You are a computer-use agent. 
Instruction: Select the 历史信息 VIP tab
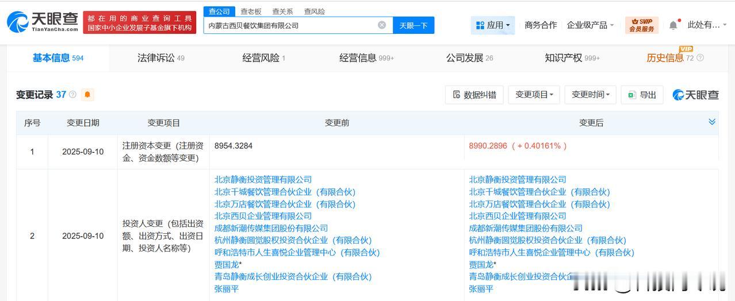tap(671, 58)
